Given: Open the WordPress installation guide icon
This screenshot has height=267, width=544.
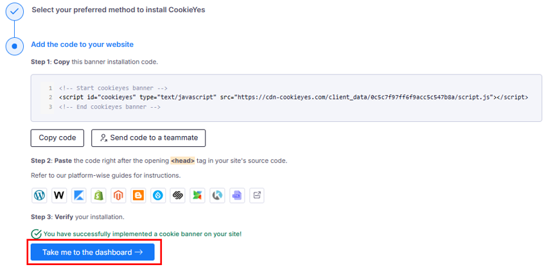Looking at the screenshot, I should tap(40, 195).
